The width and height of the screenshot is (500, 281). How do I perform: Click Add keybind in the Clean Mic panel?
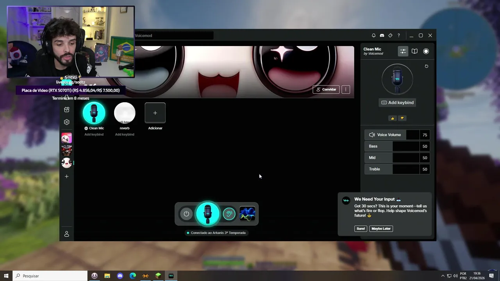click(x=397, y=103)
